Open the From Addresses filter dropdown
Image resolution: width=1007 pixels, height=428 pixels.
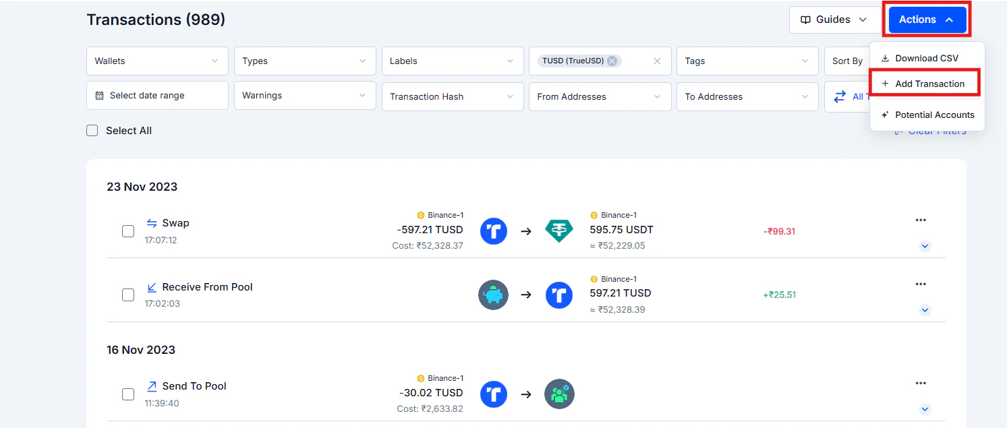(600, 96)
